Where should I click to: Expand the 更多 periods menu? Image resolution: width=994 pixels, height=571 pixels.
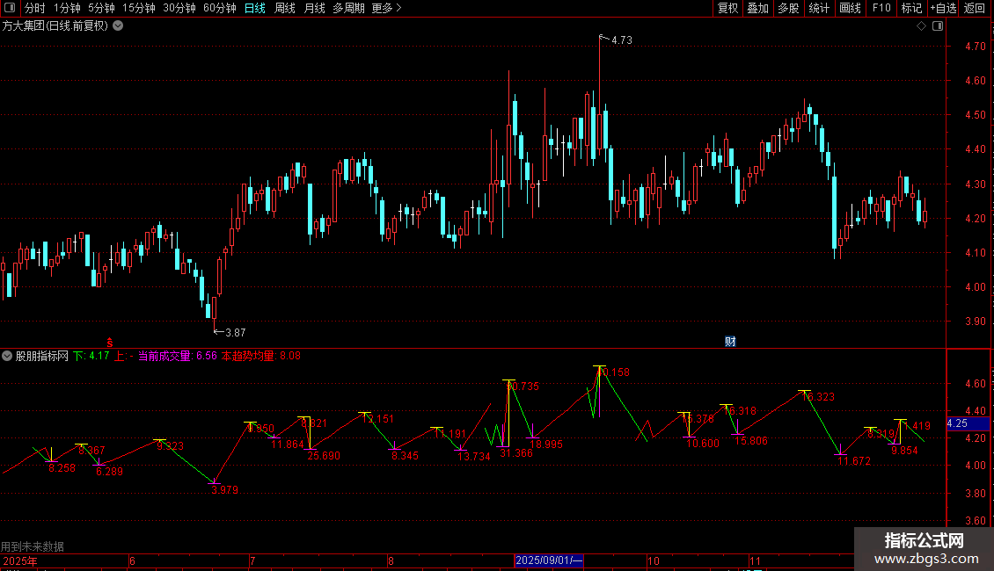[x=386, y=8]
